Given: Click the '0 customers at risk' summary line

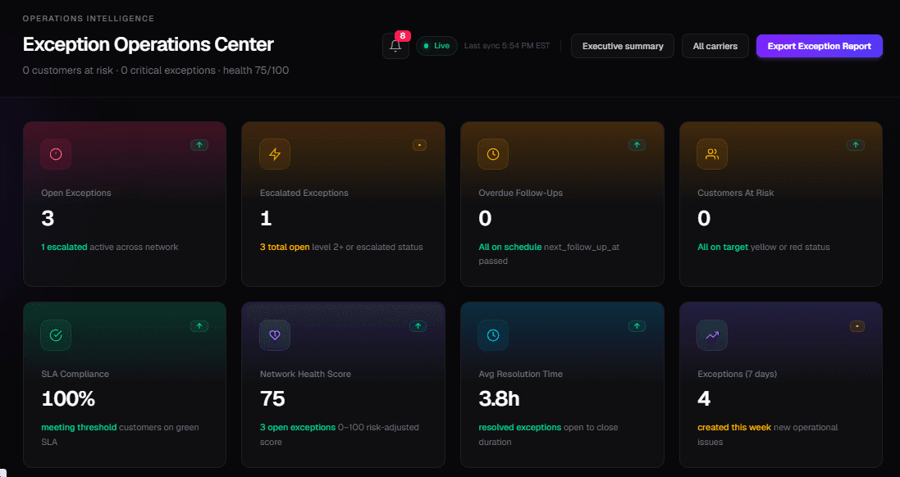Looking at the screenshot, I should point(156,70).
